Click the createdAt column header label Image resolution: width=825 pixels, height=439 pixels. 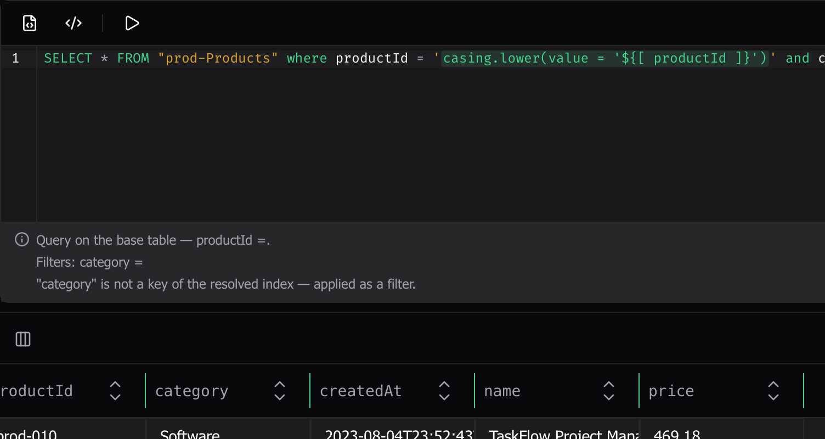(x=361, y=391)
